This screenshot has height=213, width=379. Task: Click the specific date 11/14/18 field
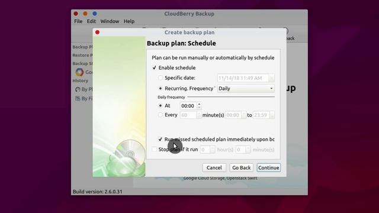(243, 78)
